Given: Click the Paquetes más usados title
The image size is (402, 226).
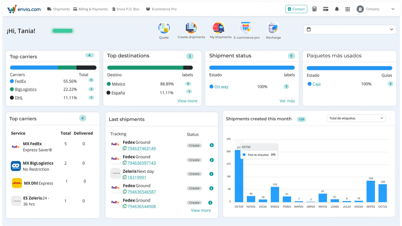Looking at the screenshot, I should (x=334, y=56).
